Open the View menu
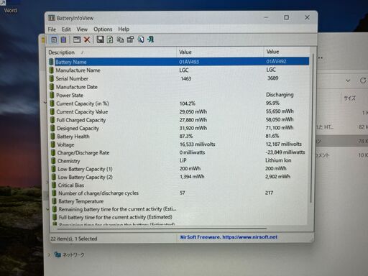The image size is (368, 276). pyautogui.click(x=82, y=29)
